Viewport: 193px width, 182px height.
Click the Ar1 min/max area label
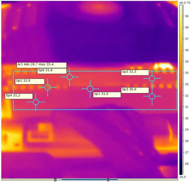point(41,65)
